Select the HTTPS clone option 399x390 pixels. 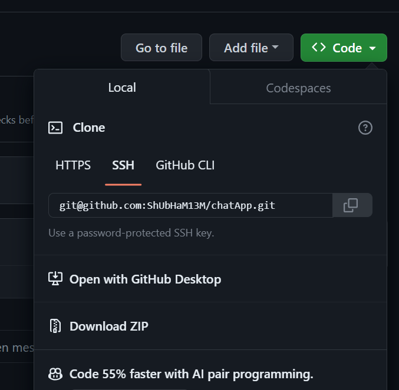coord(73,165)
